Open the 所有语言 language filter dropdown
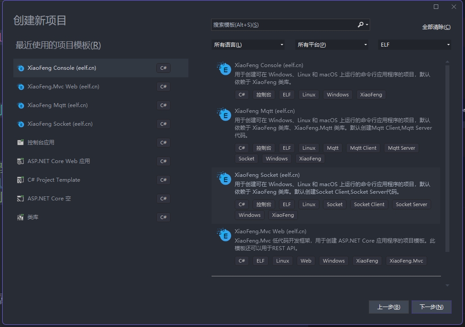Viewport: 465px width, 327px height. tap(248, 45)
